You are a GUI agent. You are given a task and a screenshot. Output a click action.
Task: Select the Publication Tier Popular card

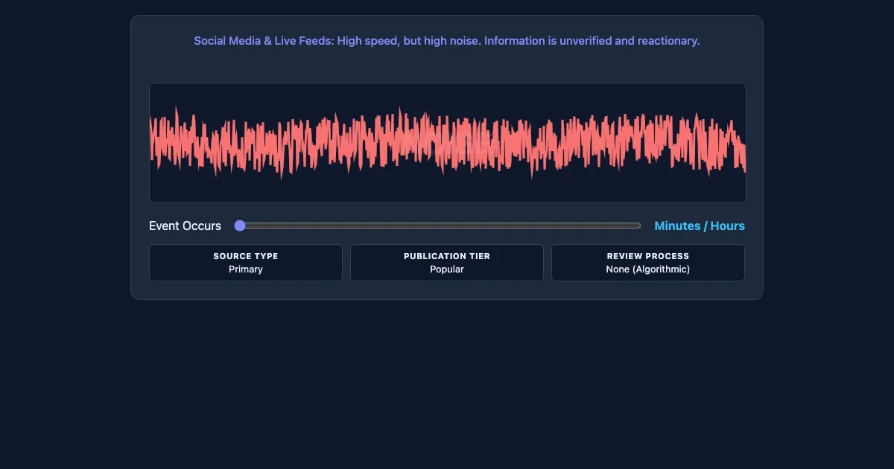coord(447,263)
